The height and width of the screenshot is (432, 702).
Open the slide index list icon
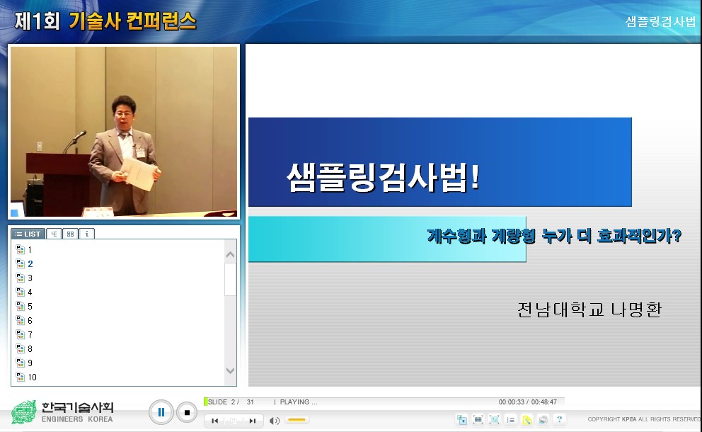pos(510,419)
